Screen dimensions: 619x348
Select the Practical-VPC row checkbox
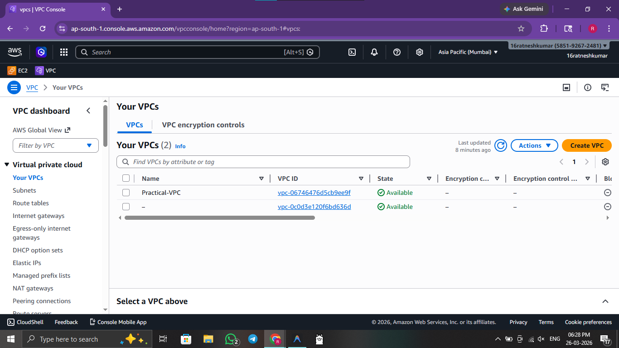coord(126,193)
